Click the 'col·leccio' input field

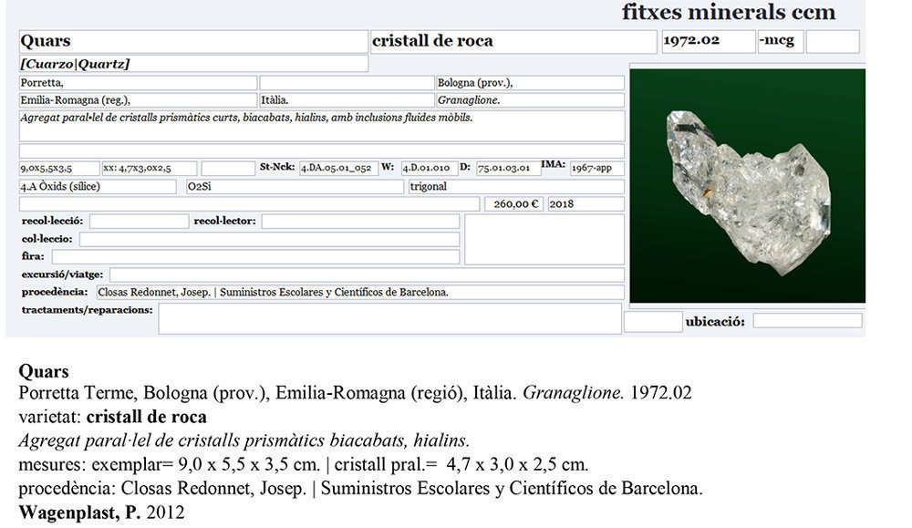(x=269, y=239)
